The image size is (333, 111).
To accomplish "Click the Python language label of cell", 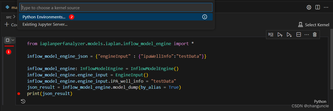I will pyautogui.click(x=320, y=102).
